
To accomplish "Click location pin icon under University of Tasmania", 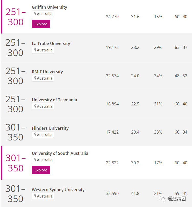I will coord(35,106).
